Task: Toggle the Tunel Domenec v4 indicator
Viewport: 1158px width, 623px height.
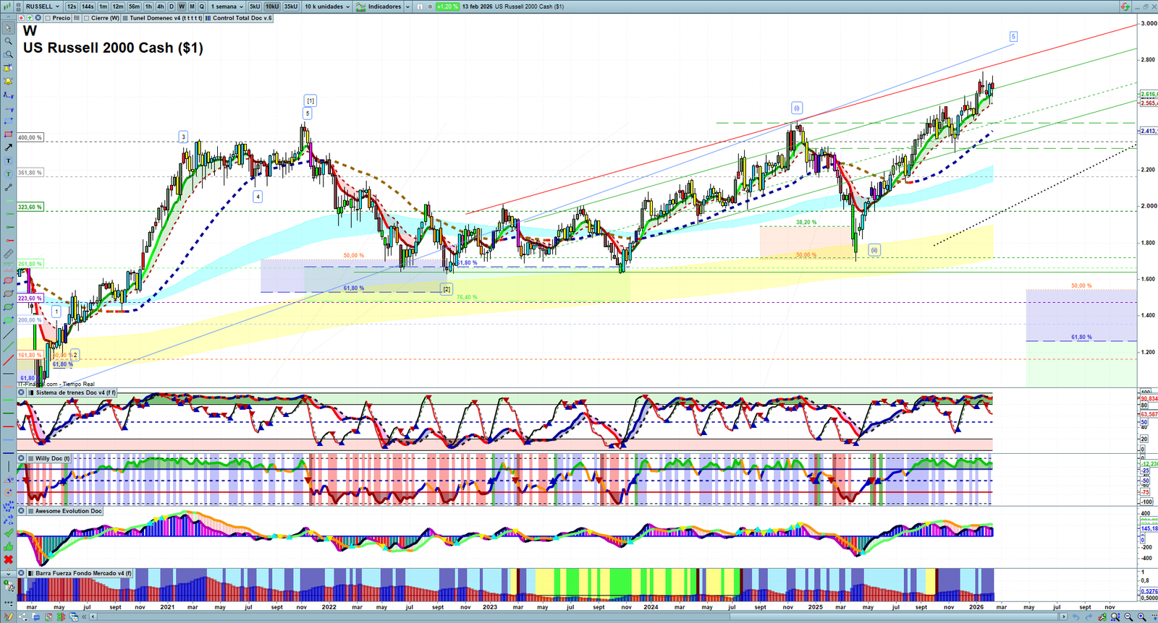Action: coord(126,18)
